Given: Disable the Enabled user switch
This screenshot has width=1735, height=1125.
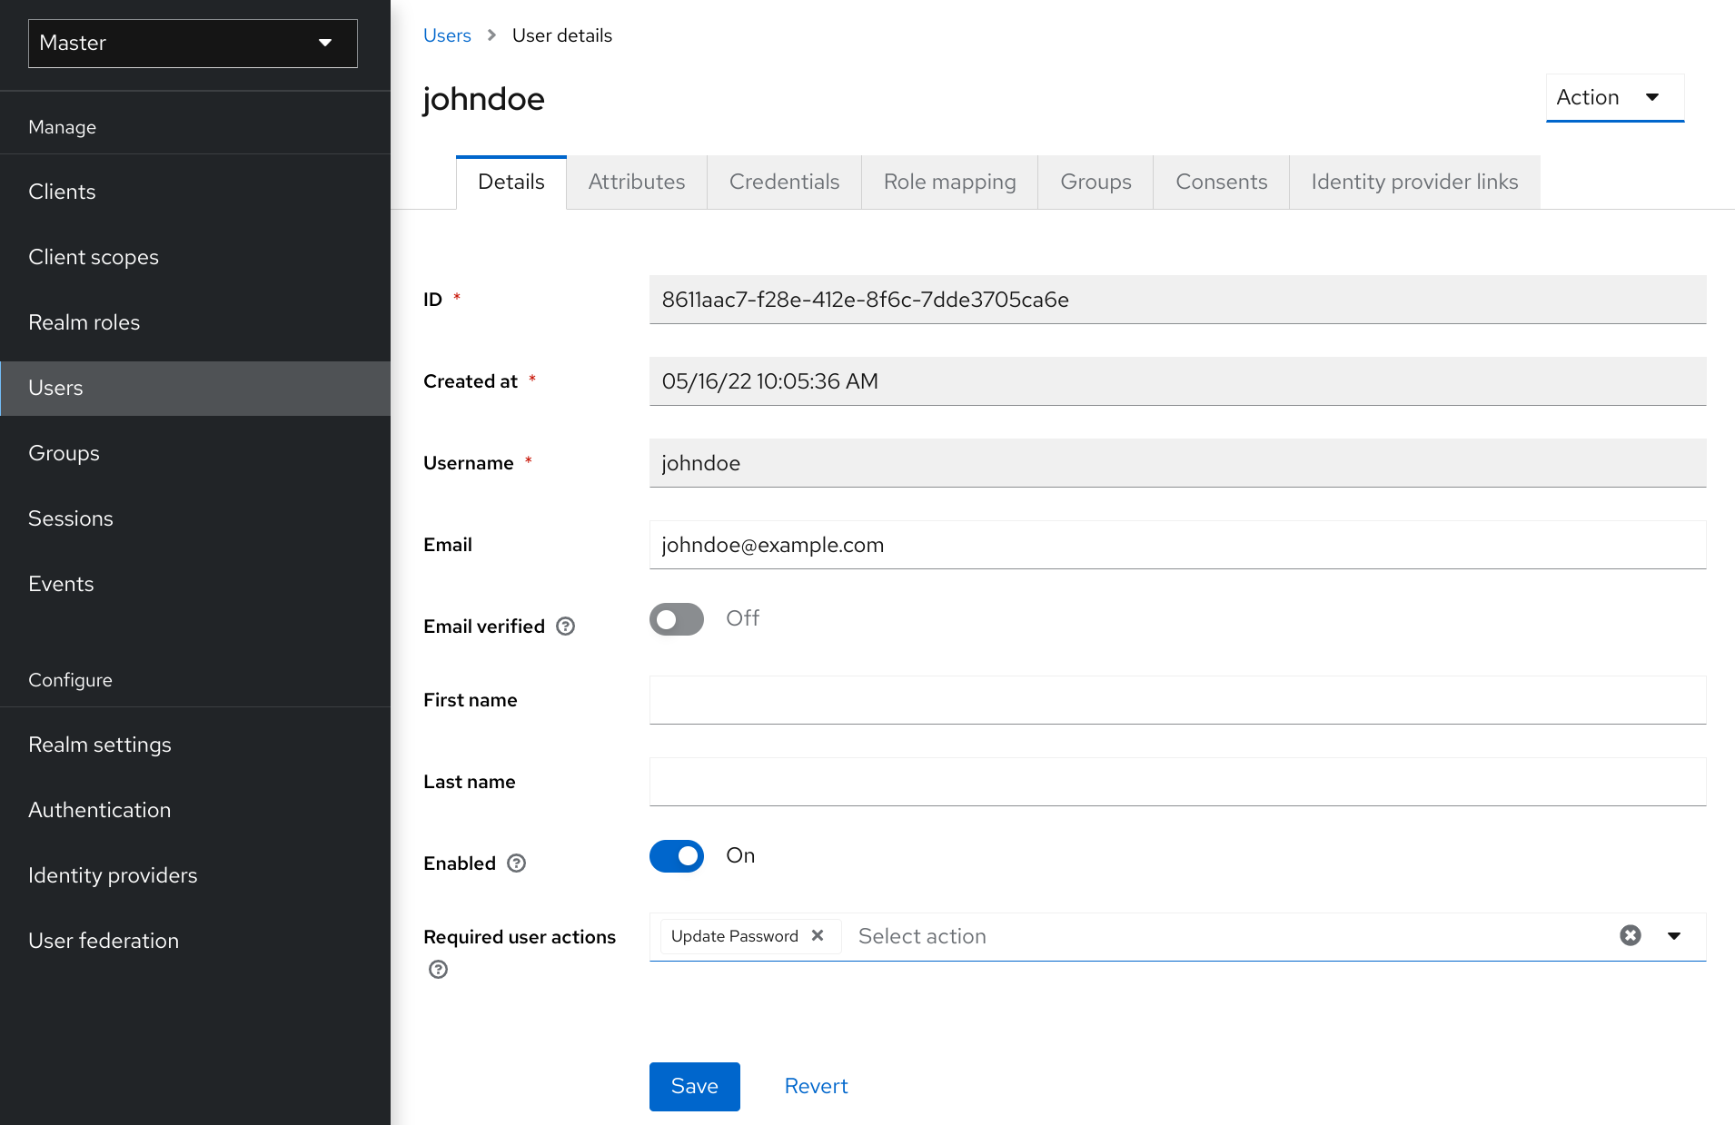Looking at the screenshot, I should click(677, 856).
